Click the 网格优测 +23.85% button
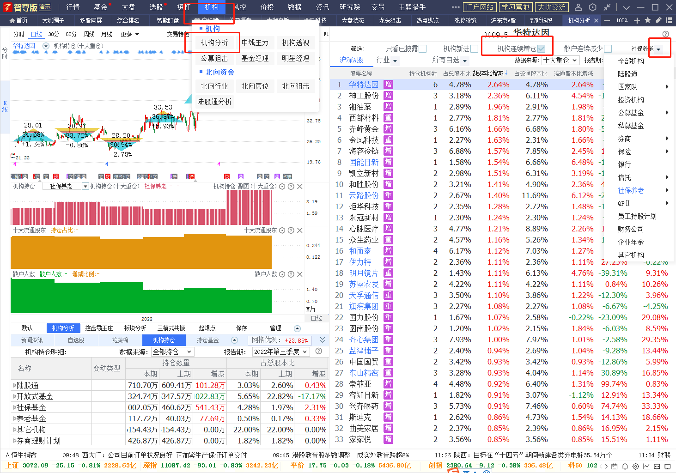This screenshot has width=676, height=473. (280, 340)
